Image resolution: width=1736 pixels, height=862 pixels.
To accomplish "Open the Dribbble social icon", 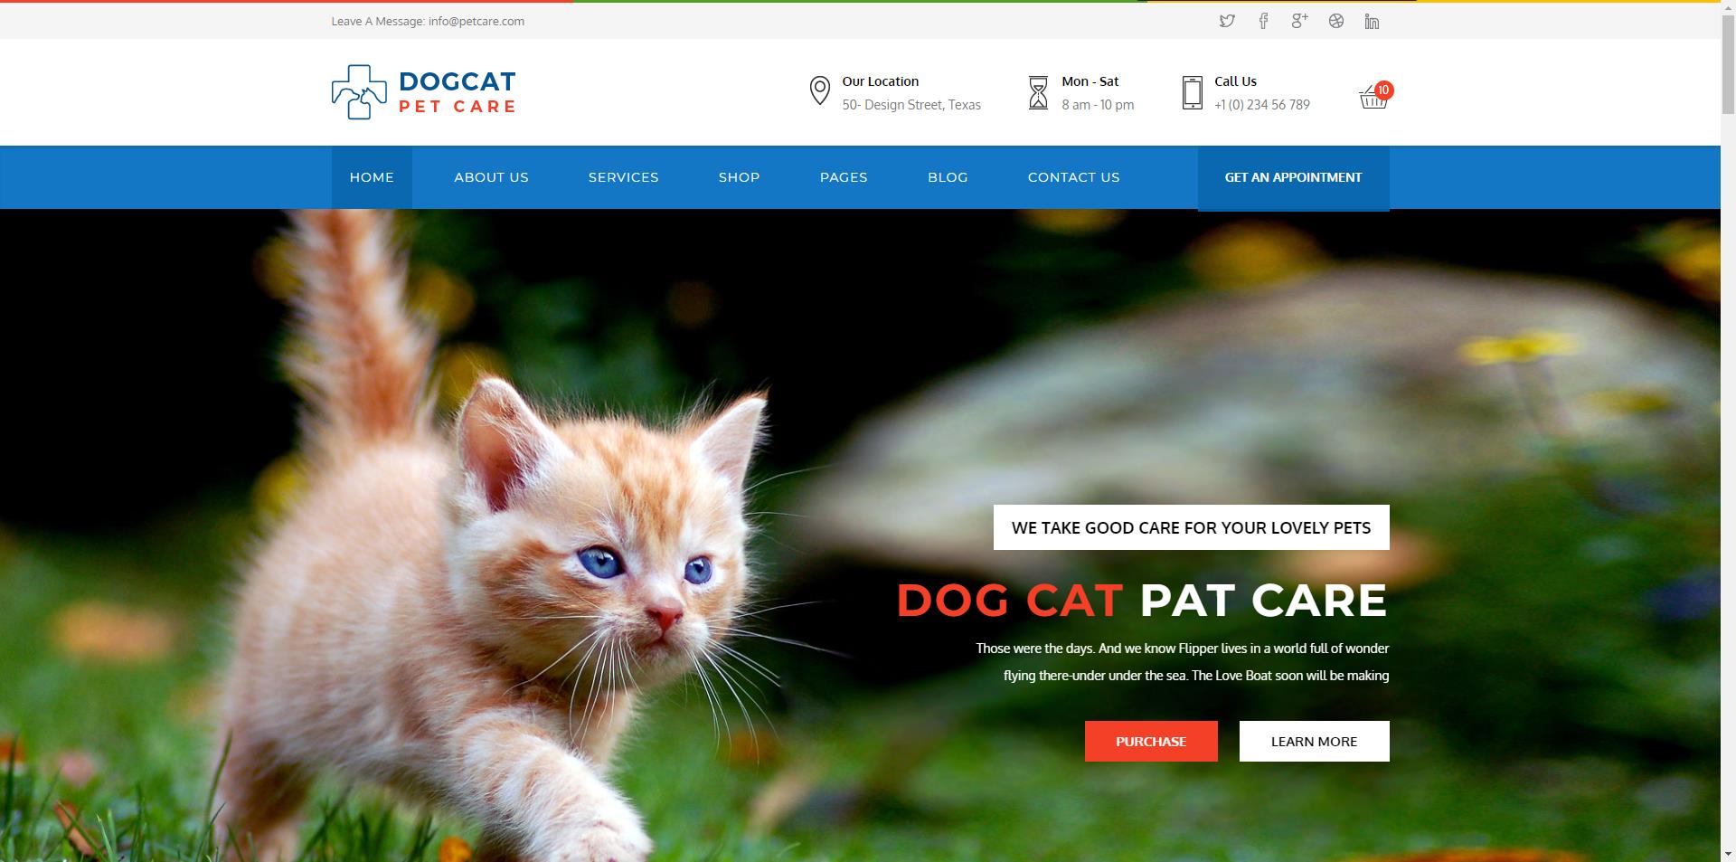I will (x=1336, y=21).
